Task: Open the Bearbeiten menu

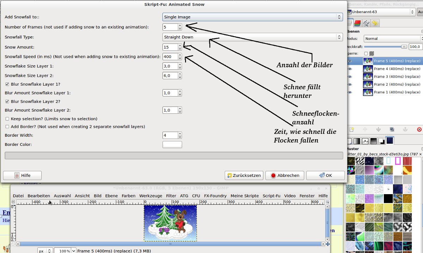Action: point(39,196)
